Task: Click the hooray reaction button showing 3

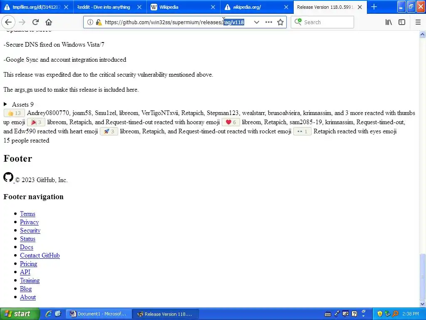Action: [36, 122]
